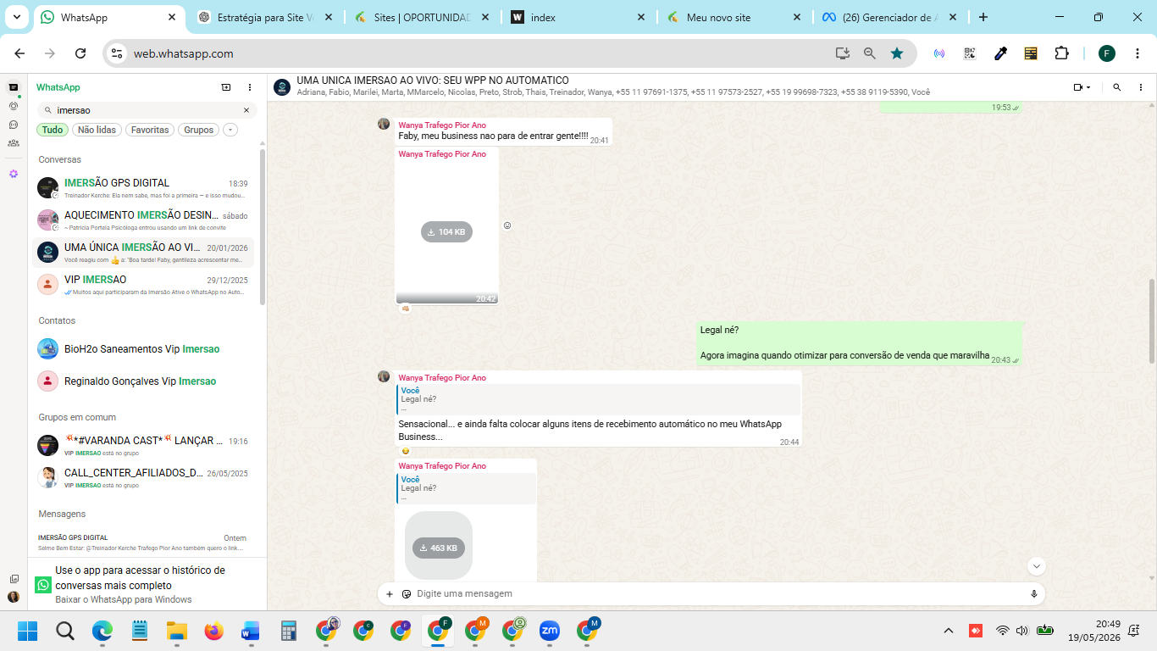Open the group info header title

click(x=433, y=81)
